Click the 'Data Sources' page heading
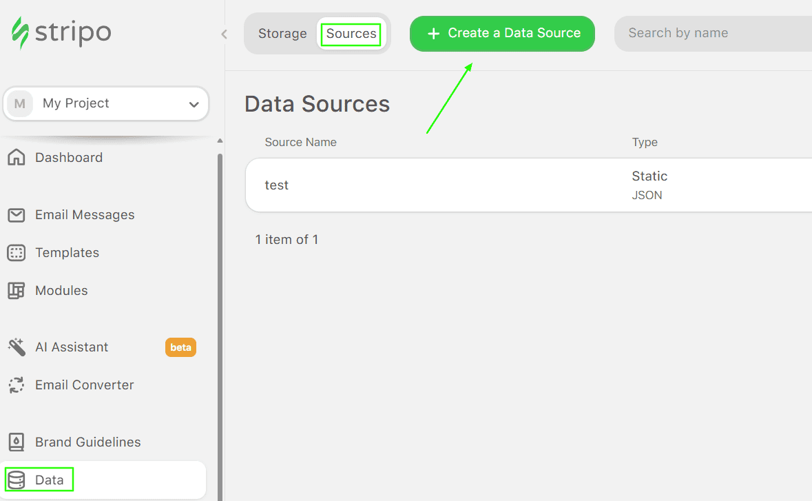The height and width of the screenshot is (501, 812). (317, 103)
